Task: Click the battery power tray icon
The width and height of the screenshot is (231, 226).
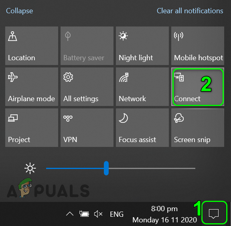Action: 84,214
